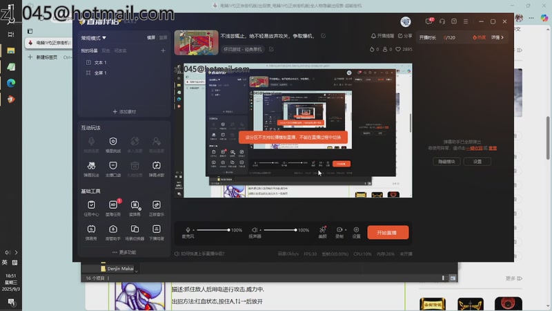Click the 热度 popularity indicator

click(x=480, y=37)
